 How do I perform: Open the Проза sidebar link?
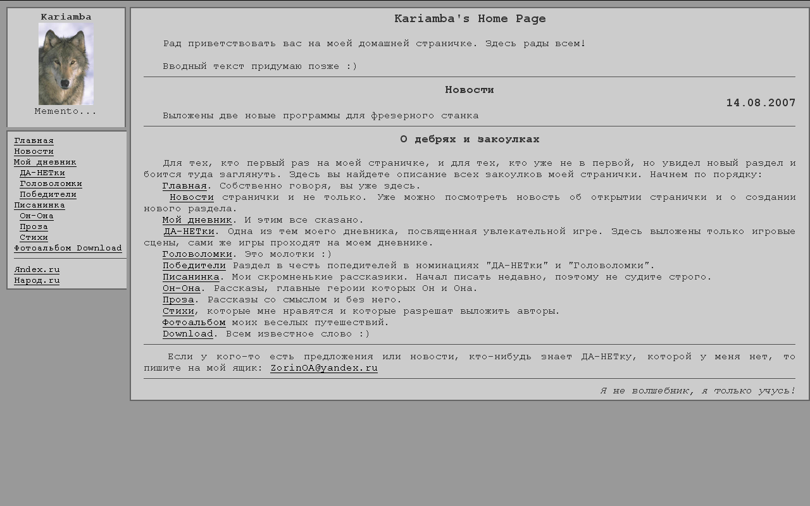point(34,227)
